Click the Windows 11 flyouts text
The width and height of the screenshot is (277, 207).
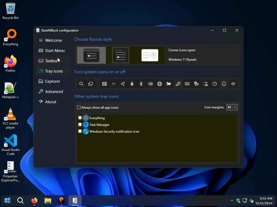point(182,60)
